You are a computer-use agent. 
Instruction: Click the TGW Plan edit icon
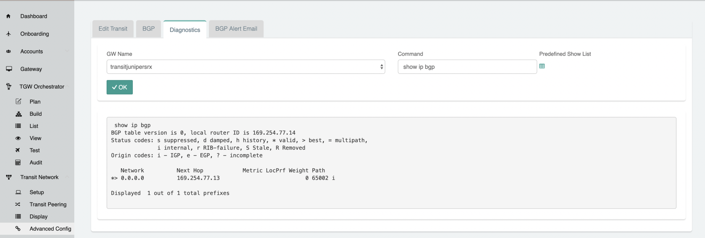coord(18,102)
